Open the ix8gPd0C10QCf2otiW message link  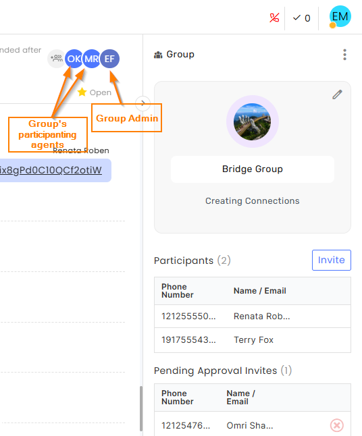click(51, 170)
